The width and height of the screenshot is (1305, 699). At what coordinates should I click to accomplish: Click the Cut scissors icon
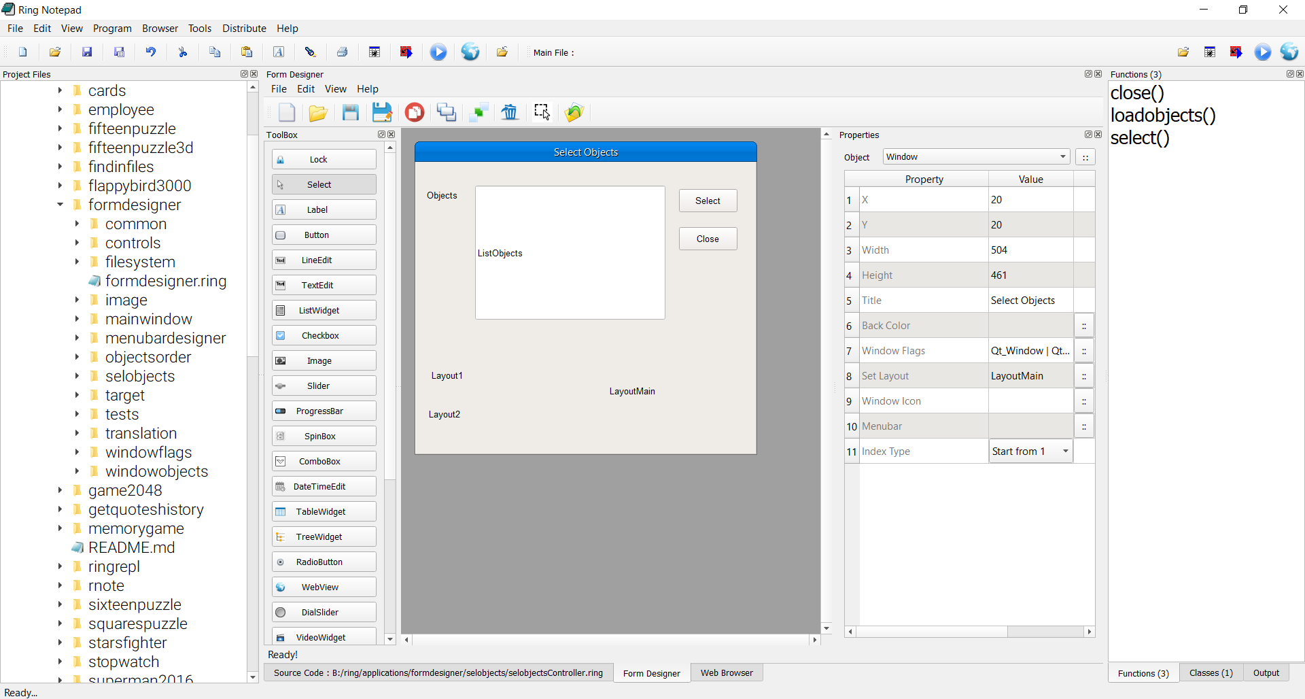(183, 52)
